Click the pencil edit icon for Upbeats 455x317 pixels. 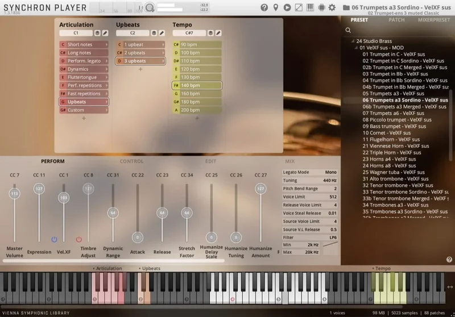point(162,33)
